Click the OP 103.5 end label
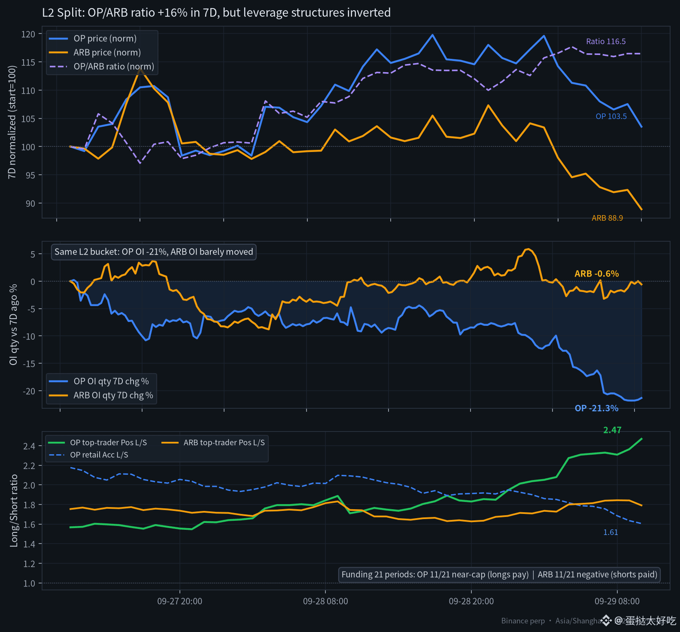Screen dimensions: 680x632 point(611,116)
